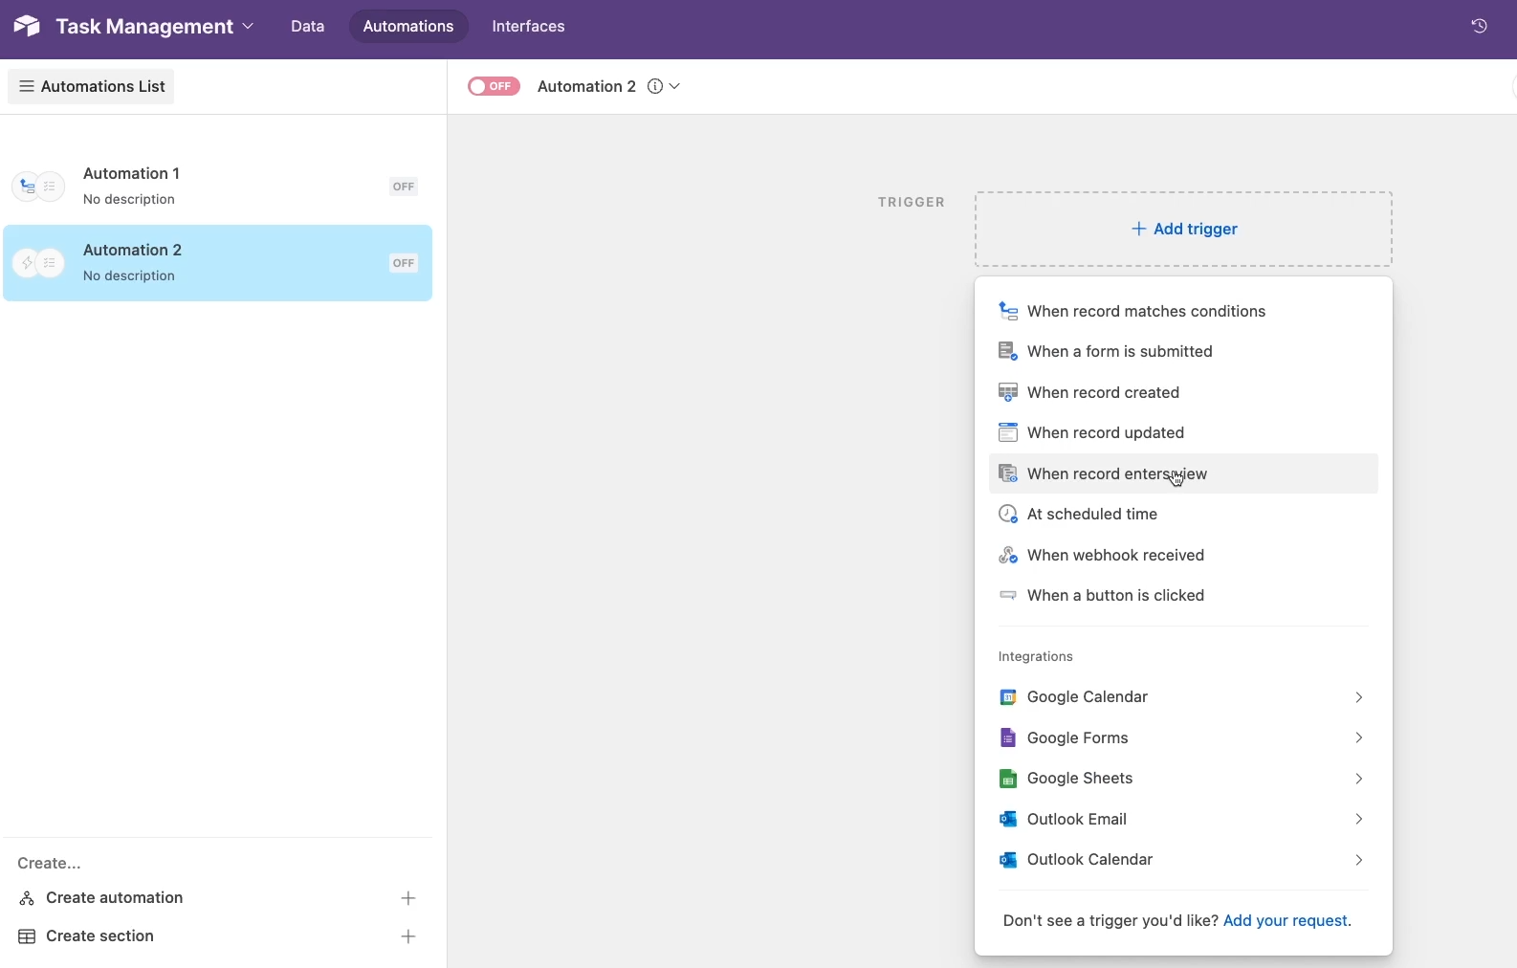Image resolution: width=1517 pixels, height=968 pixels.
Task: Click the record enters view icon
Action: point(1007,473)
